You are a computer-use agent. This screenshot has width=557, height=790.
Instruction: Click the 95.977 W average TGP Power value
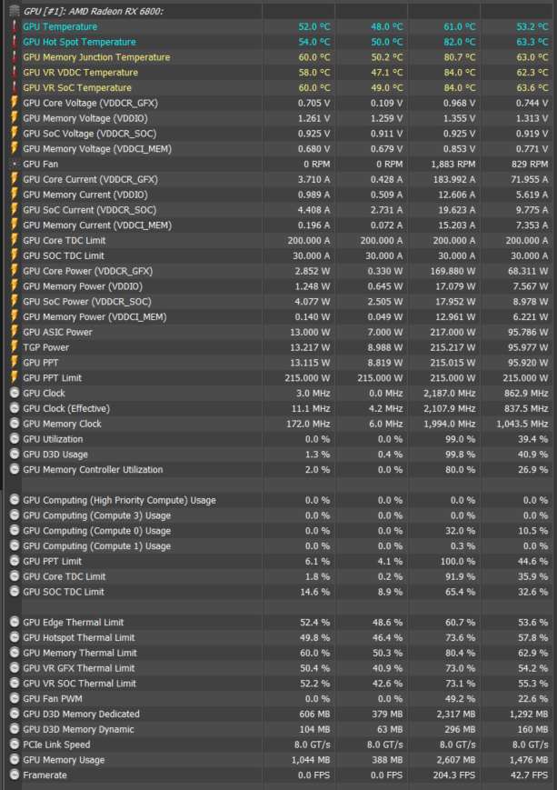coord(528,347)
